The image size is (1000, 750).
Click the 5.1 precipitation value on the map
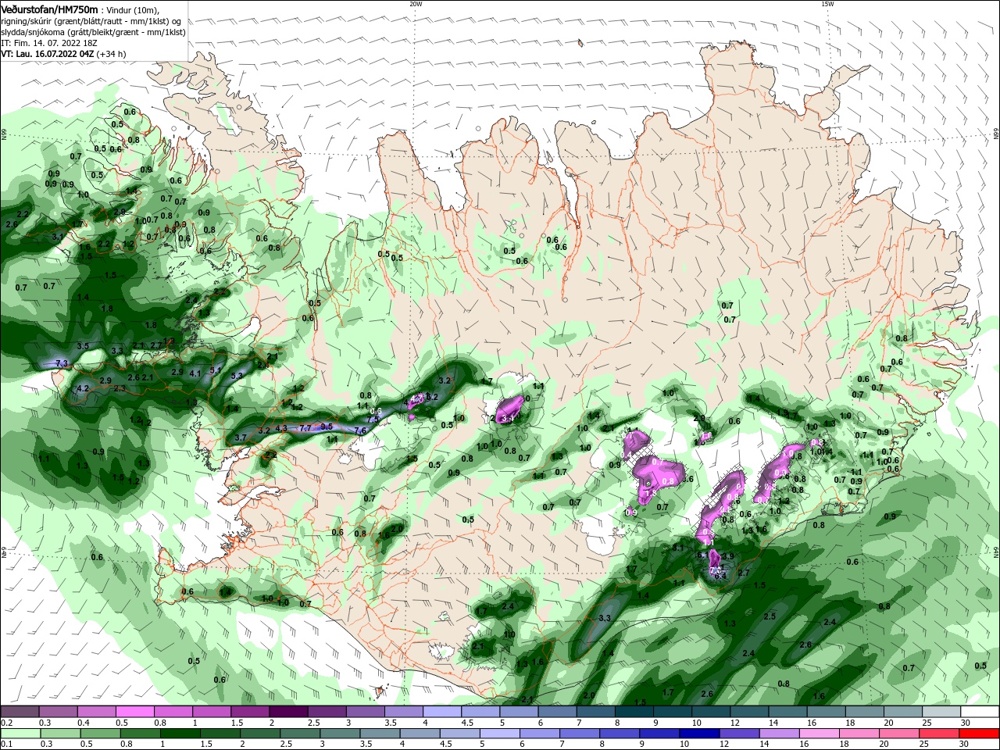pos(216,370)
